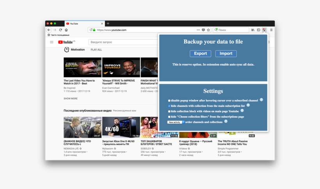The width and height of the screenshot is (320, 189).
Task: Click the Motivation section title
Action: pyautogui.click(x=78, y=49)
